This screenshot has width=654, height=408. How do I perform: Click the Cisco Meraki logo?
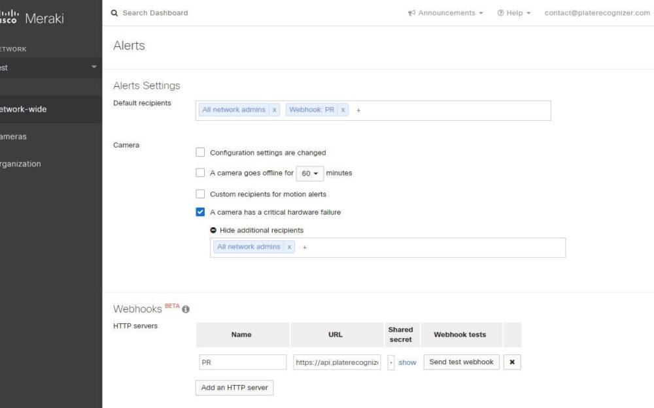(x=31, y=18)
